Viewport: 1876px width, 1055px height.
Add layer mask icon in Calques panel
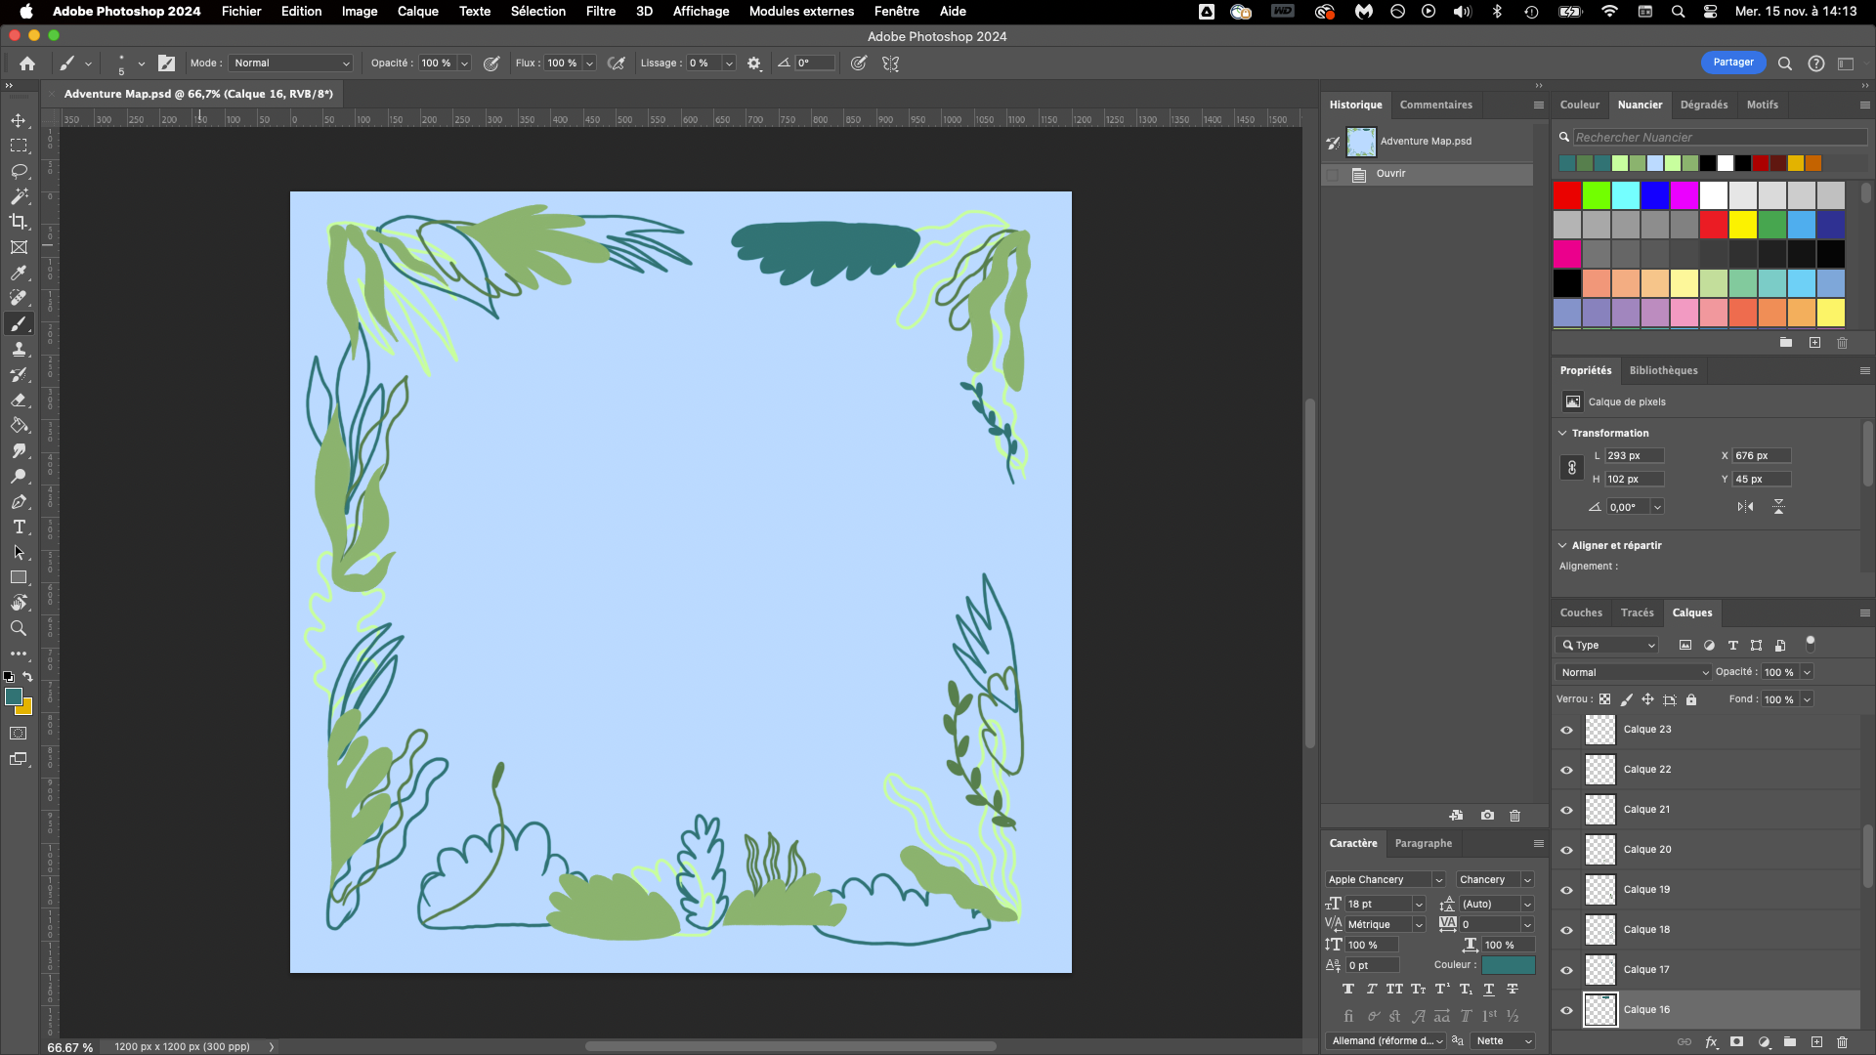click(1736, 1042)
